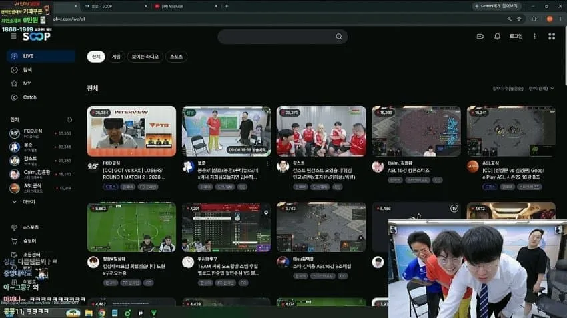Open the language filter dropdown
This screenshot has width=567, height=318.
(x=542, y=88)
